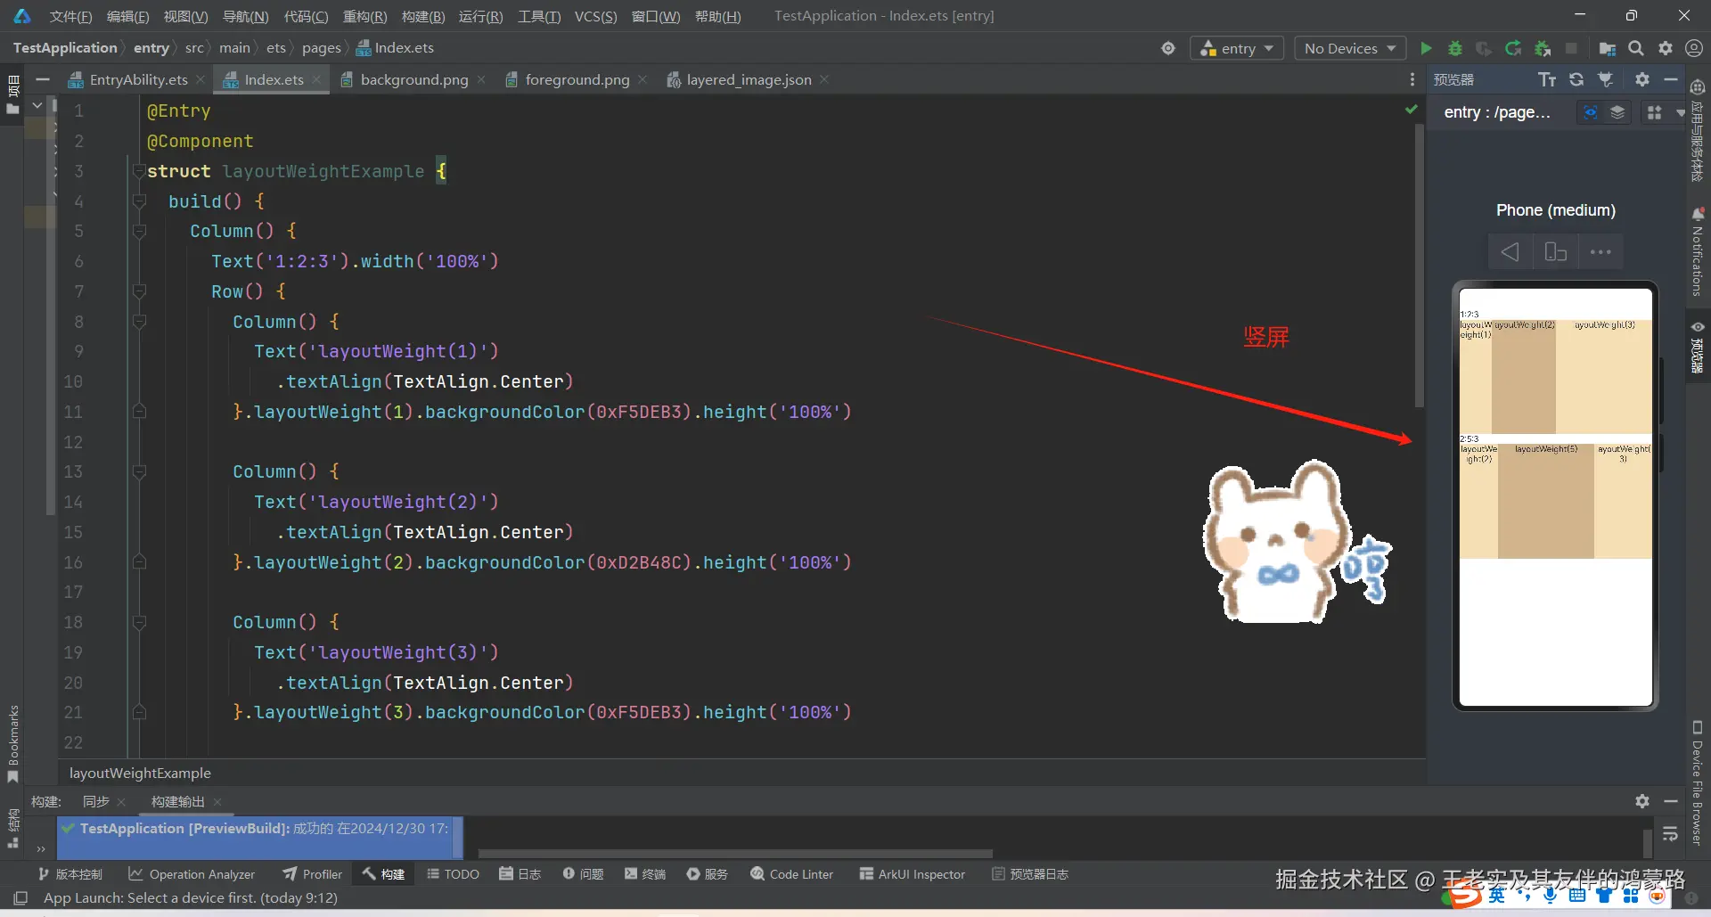Start debugging with the green bug icon

1455,48
